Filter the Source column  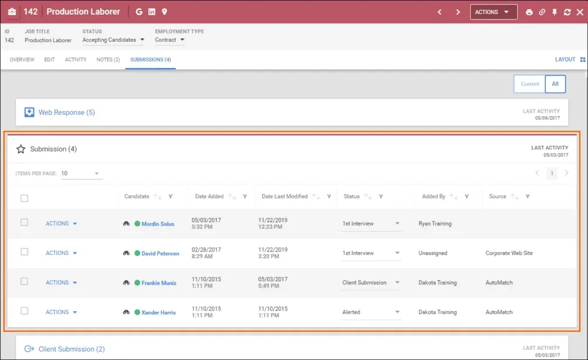coord(527,196)
